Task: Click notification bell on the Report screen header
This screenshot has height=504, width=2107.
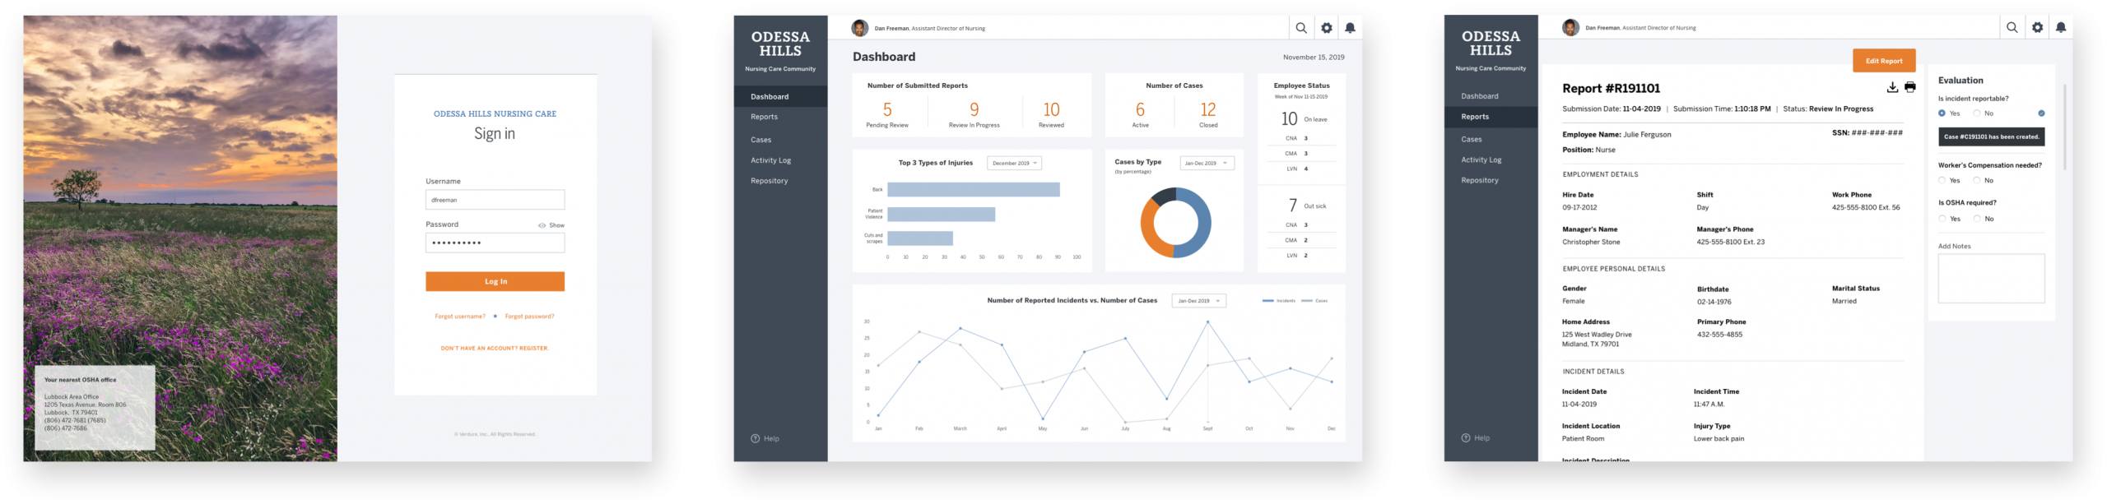Action: pyautogui.click(x=2061, y=27)
